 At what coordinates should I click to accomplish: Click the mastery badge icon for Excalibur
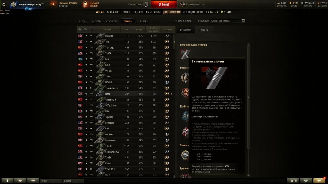[x=166, y=36]
